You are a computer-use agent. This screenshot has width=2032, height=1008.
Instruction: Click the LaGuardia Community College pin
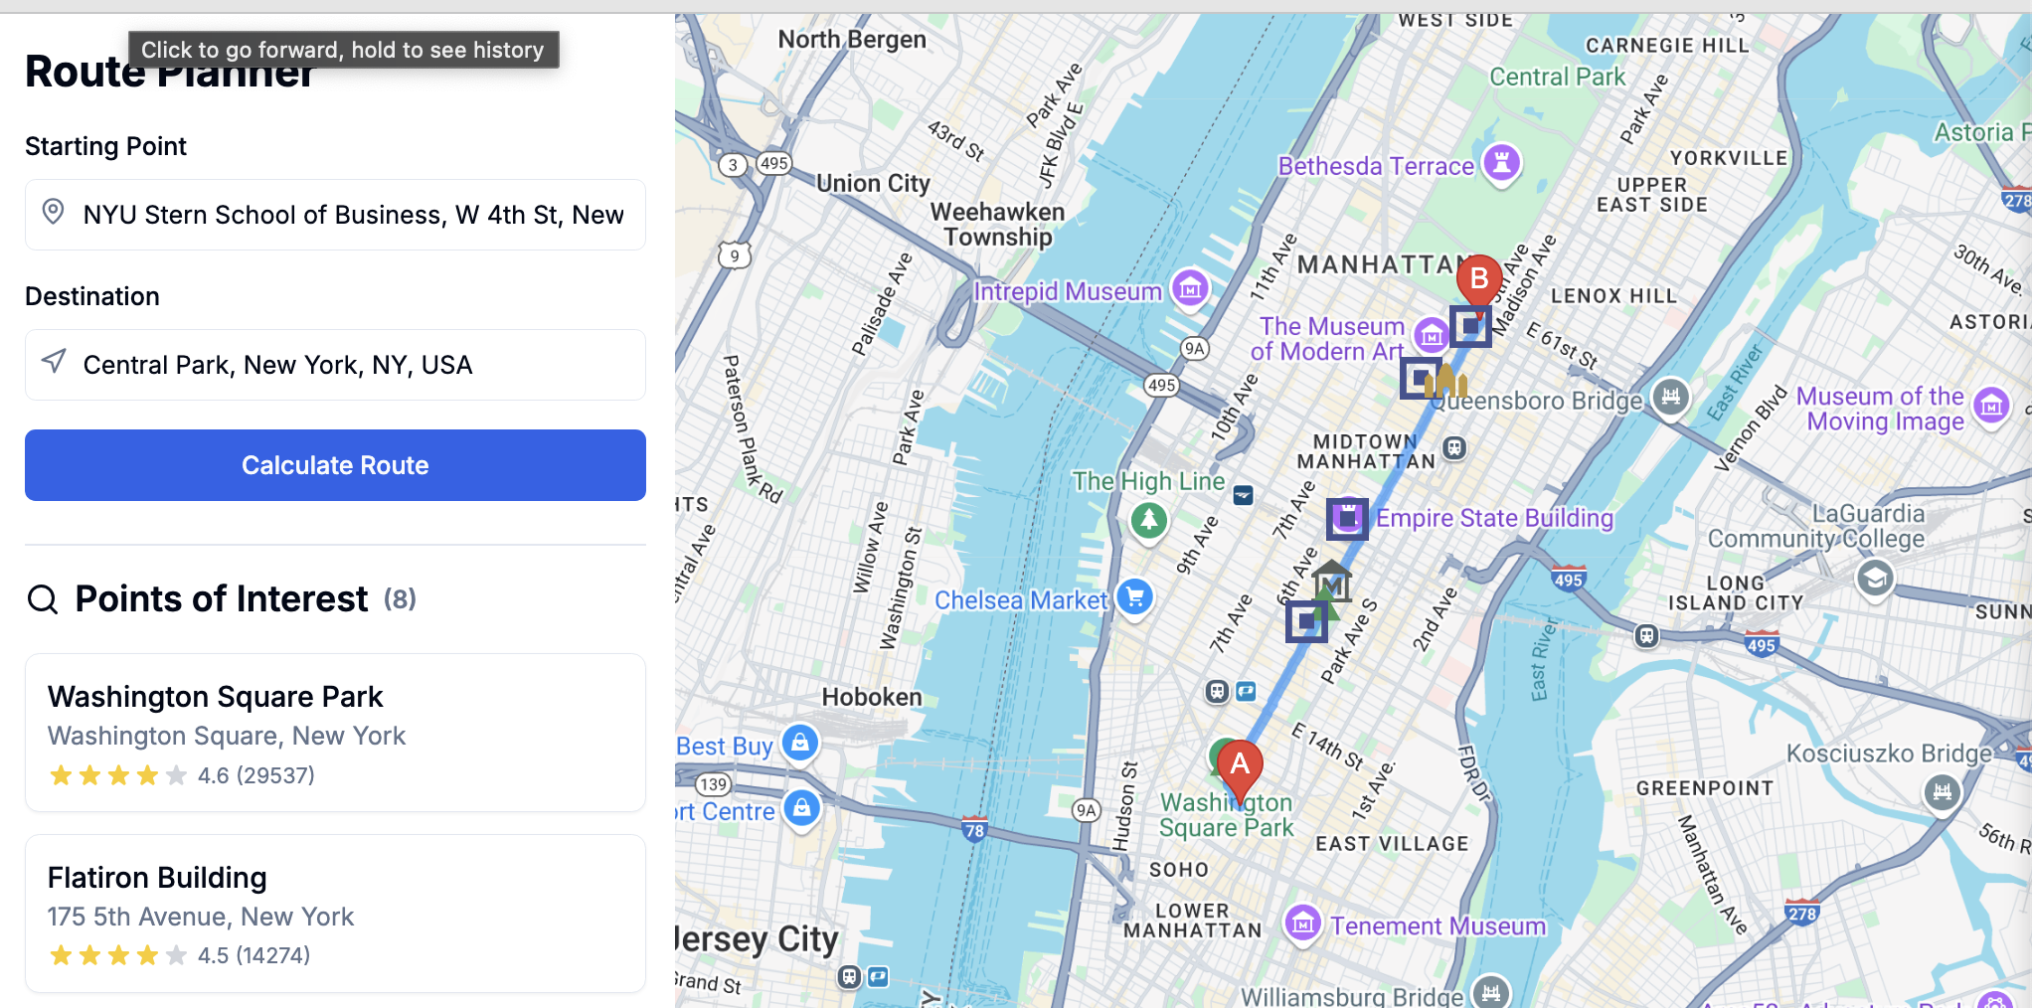1875,579
